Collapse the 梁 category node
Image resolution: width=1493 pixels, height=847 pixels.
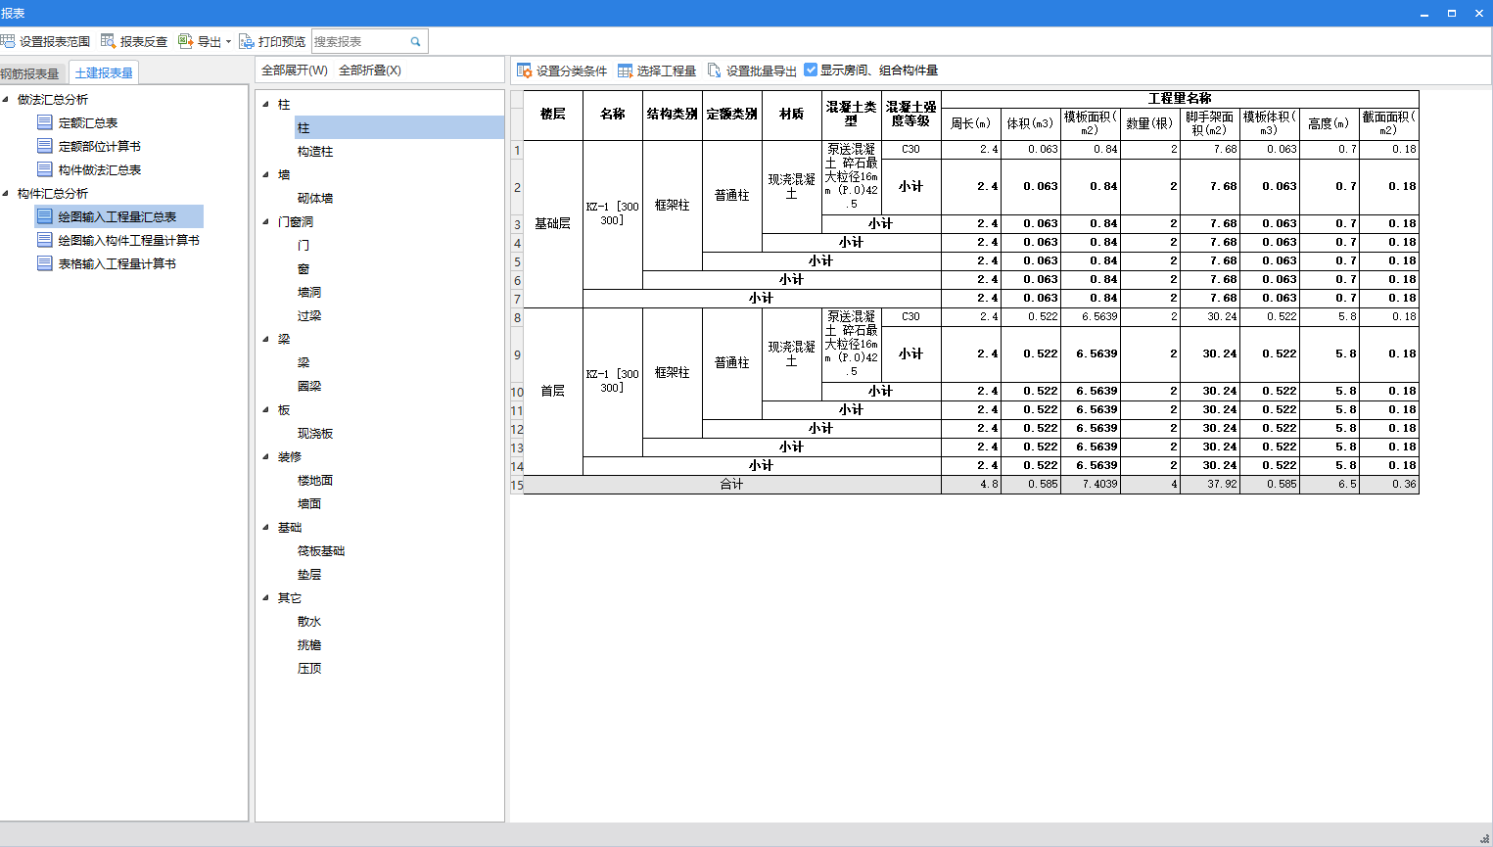coord(265,339)
